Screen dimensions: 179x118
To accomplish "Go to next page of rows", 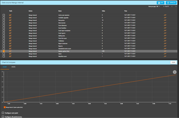I will 176,6.
